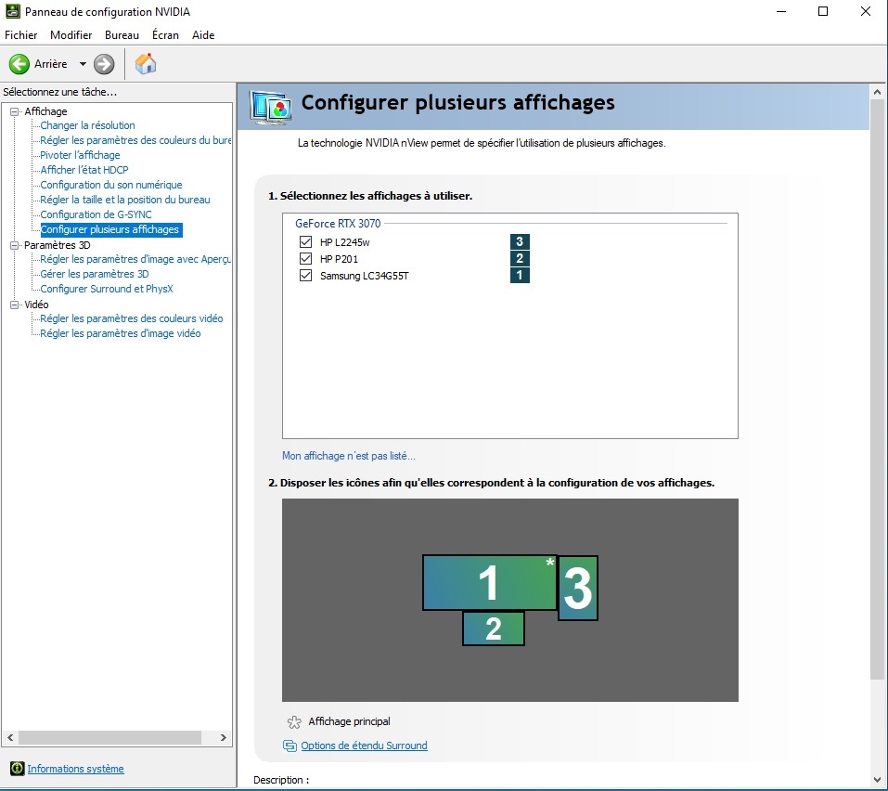
Task: Click the grey forward arrow icon
Action: tap(104, 64)
